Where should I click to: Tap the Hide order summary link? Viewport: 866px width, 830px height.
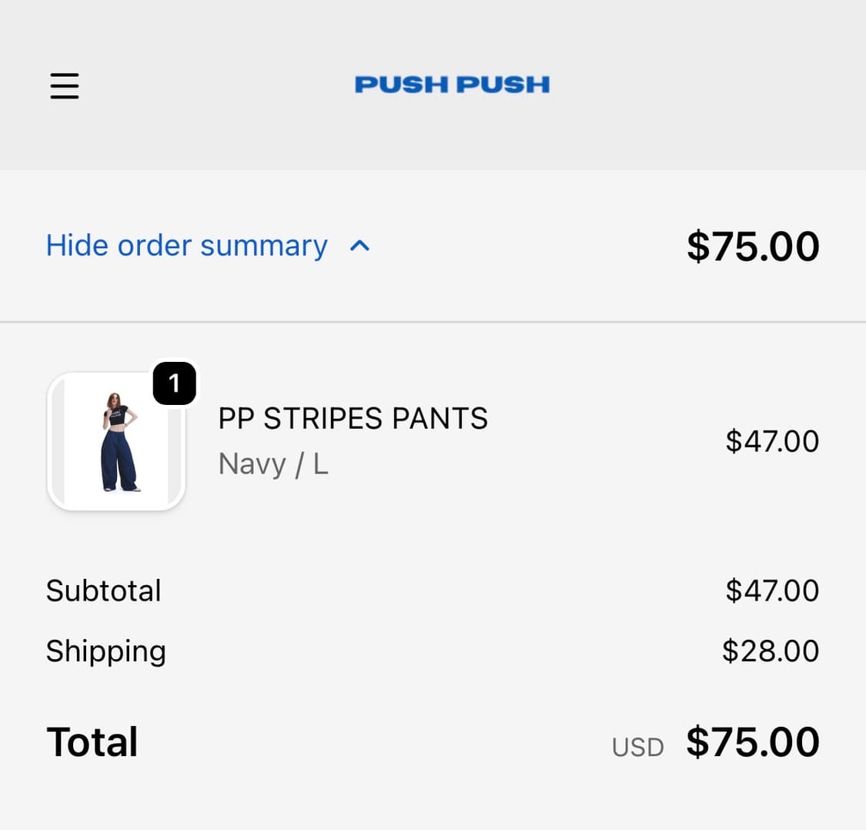click(x=187, y=246)
